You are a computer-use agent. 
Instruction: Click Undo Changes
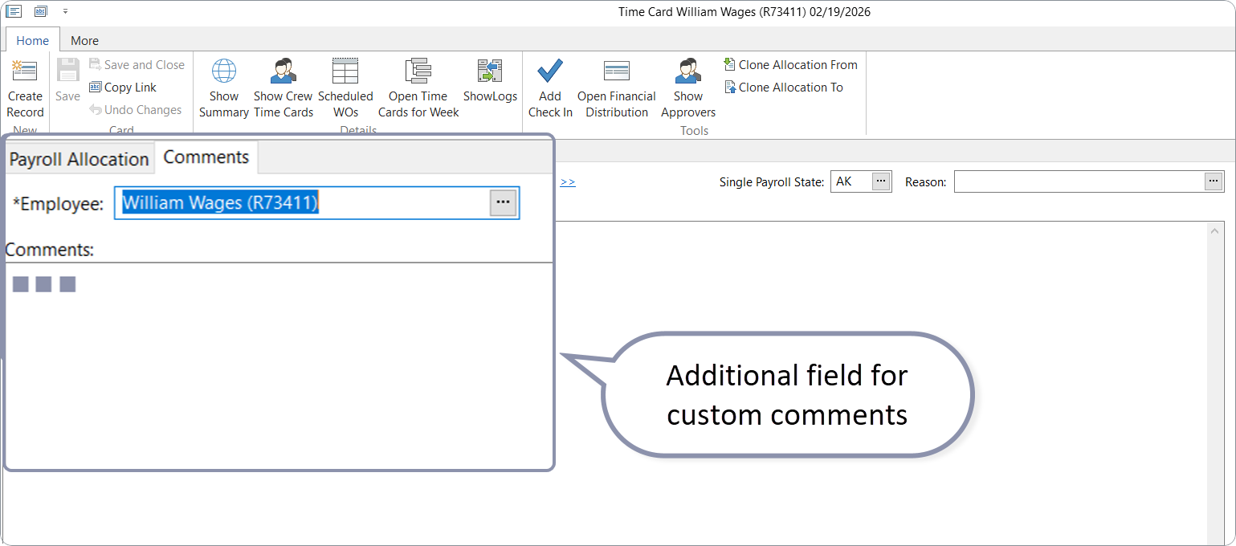[x=135, y=110]
